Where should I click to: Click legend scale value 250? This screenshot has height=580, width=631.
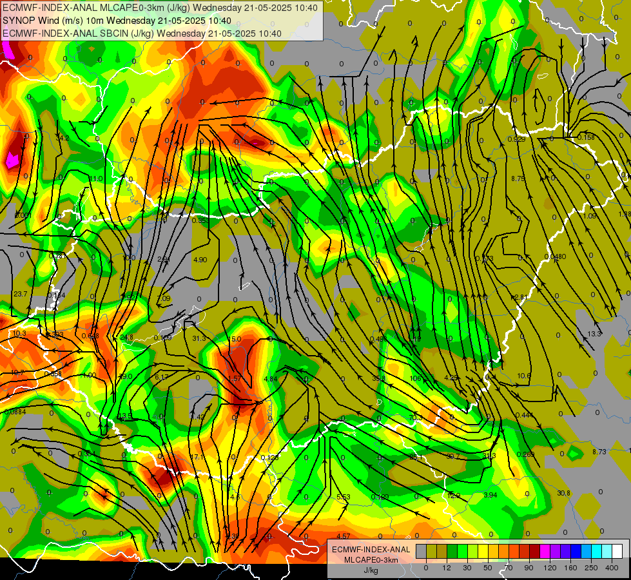[591, 568]
